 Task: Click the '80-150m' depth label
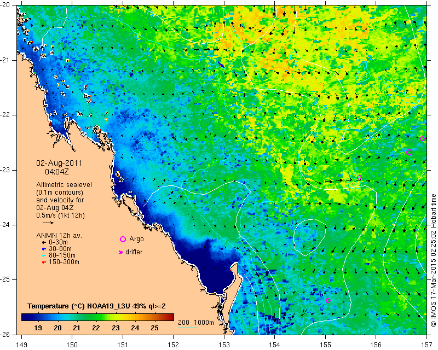pos(62,255)
